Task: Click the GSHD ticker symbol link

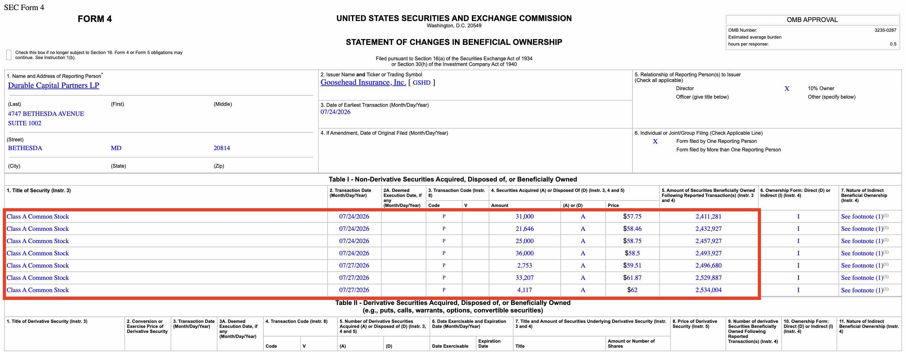Action: pos(421,83)
